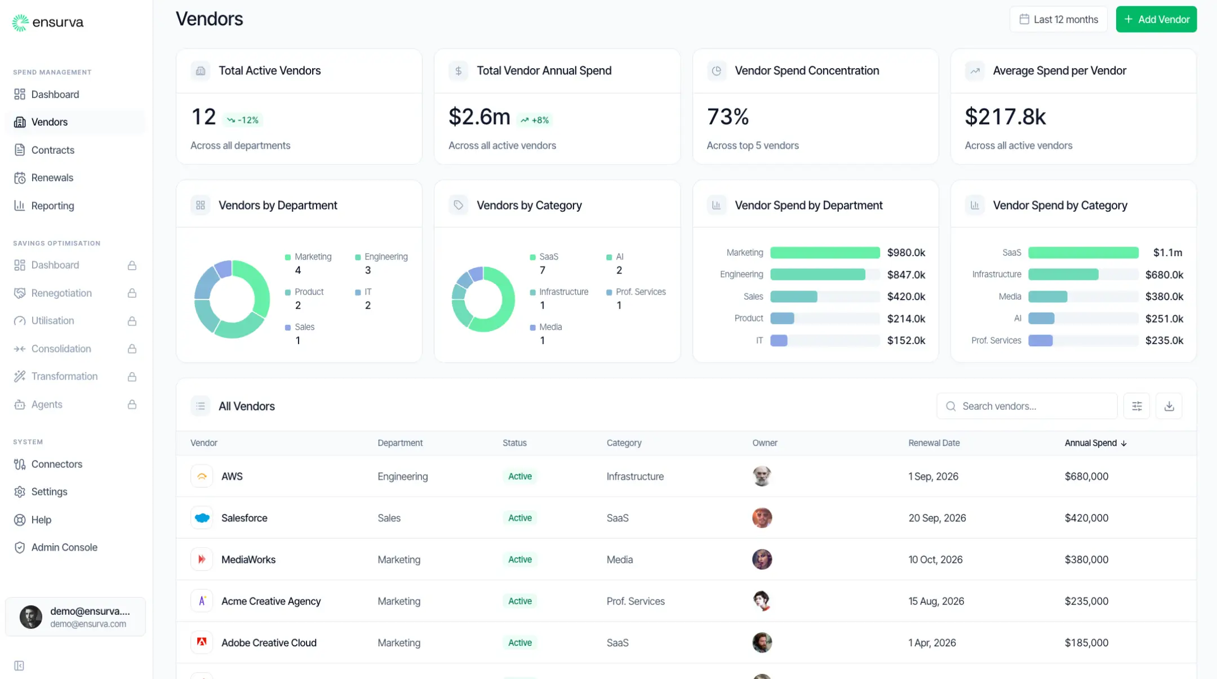Viewport: 1217px width, 679px height.
Task: Click the lock beside Utilisation
Action: click(132, 320)
